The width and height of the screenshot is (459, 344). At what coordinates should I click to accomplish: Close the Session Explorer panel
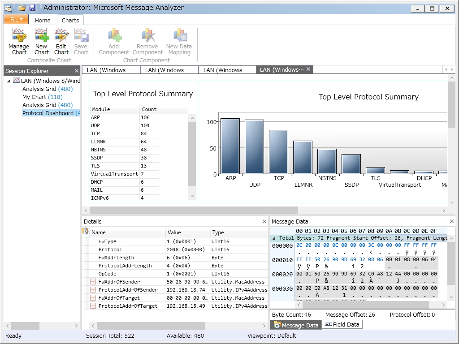pyautogui.click(x=77, y=71)
